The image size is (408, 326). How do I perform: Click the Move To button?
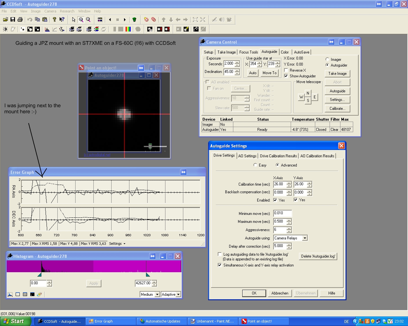pyautogui.click(x=270, y=73)
